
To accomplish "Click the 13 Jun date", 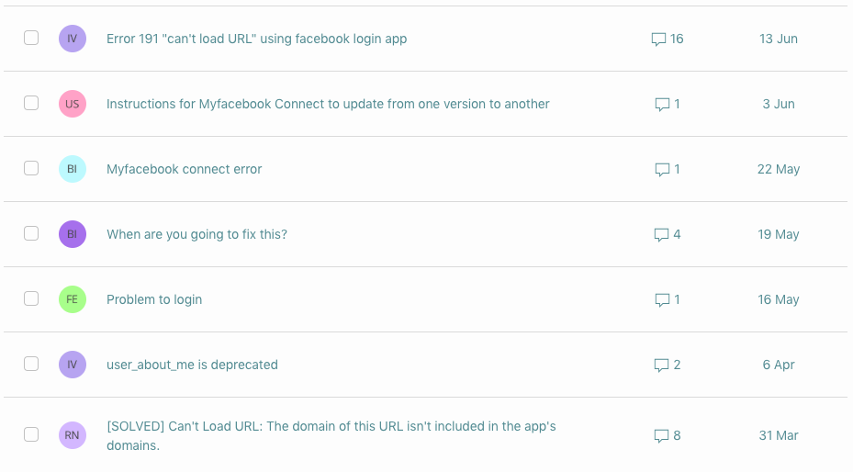I will point(779,39).
